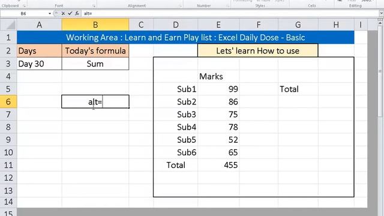Click the cell with value 65
384x216 pixels.
coord(218,152)
